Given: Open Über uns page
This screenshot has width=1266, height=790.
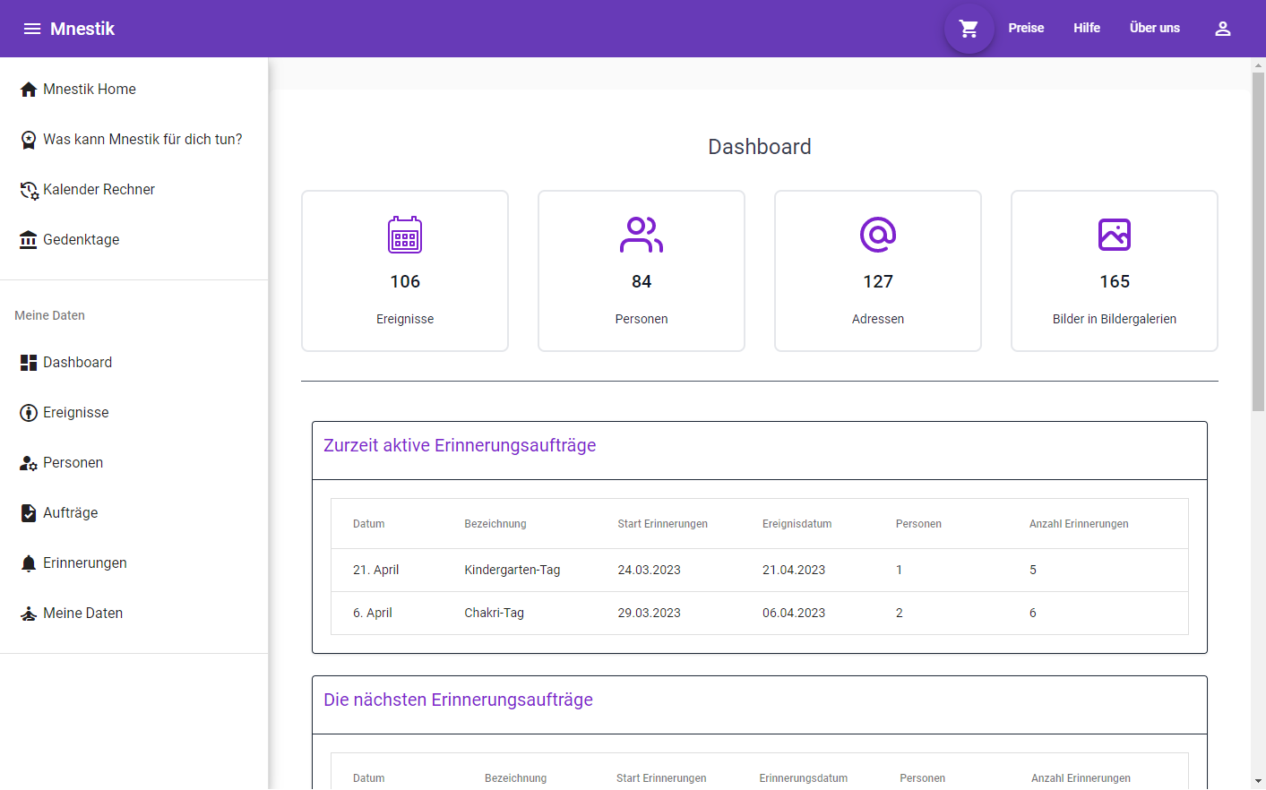Looking at the screenshot, I should point(1154,29).
